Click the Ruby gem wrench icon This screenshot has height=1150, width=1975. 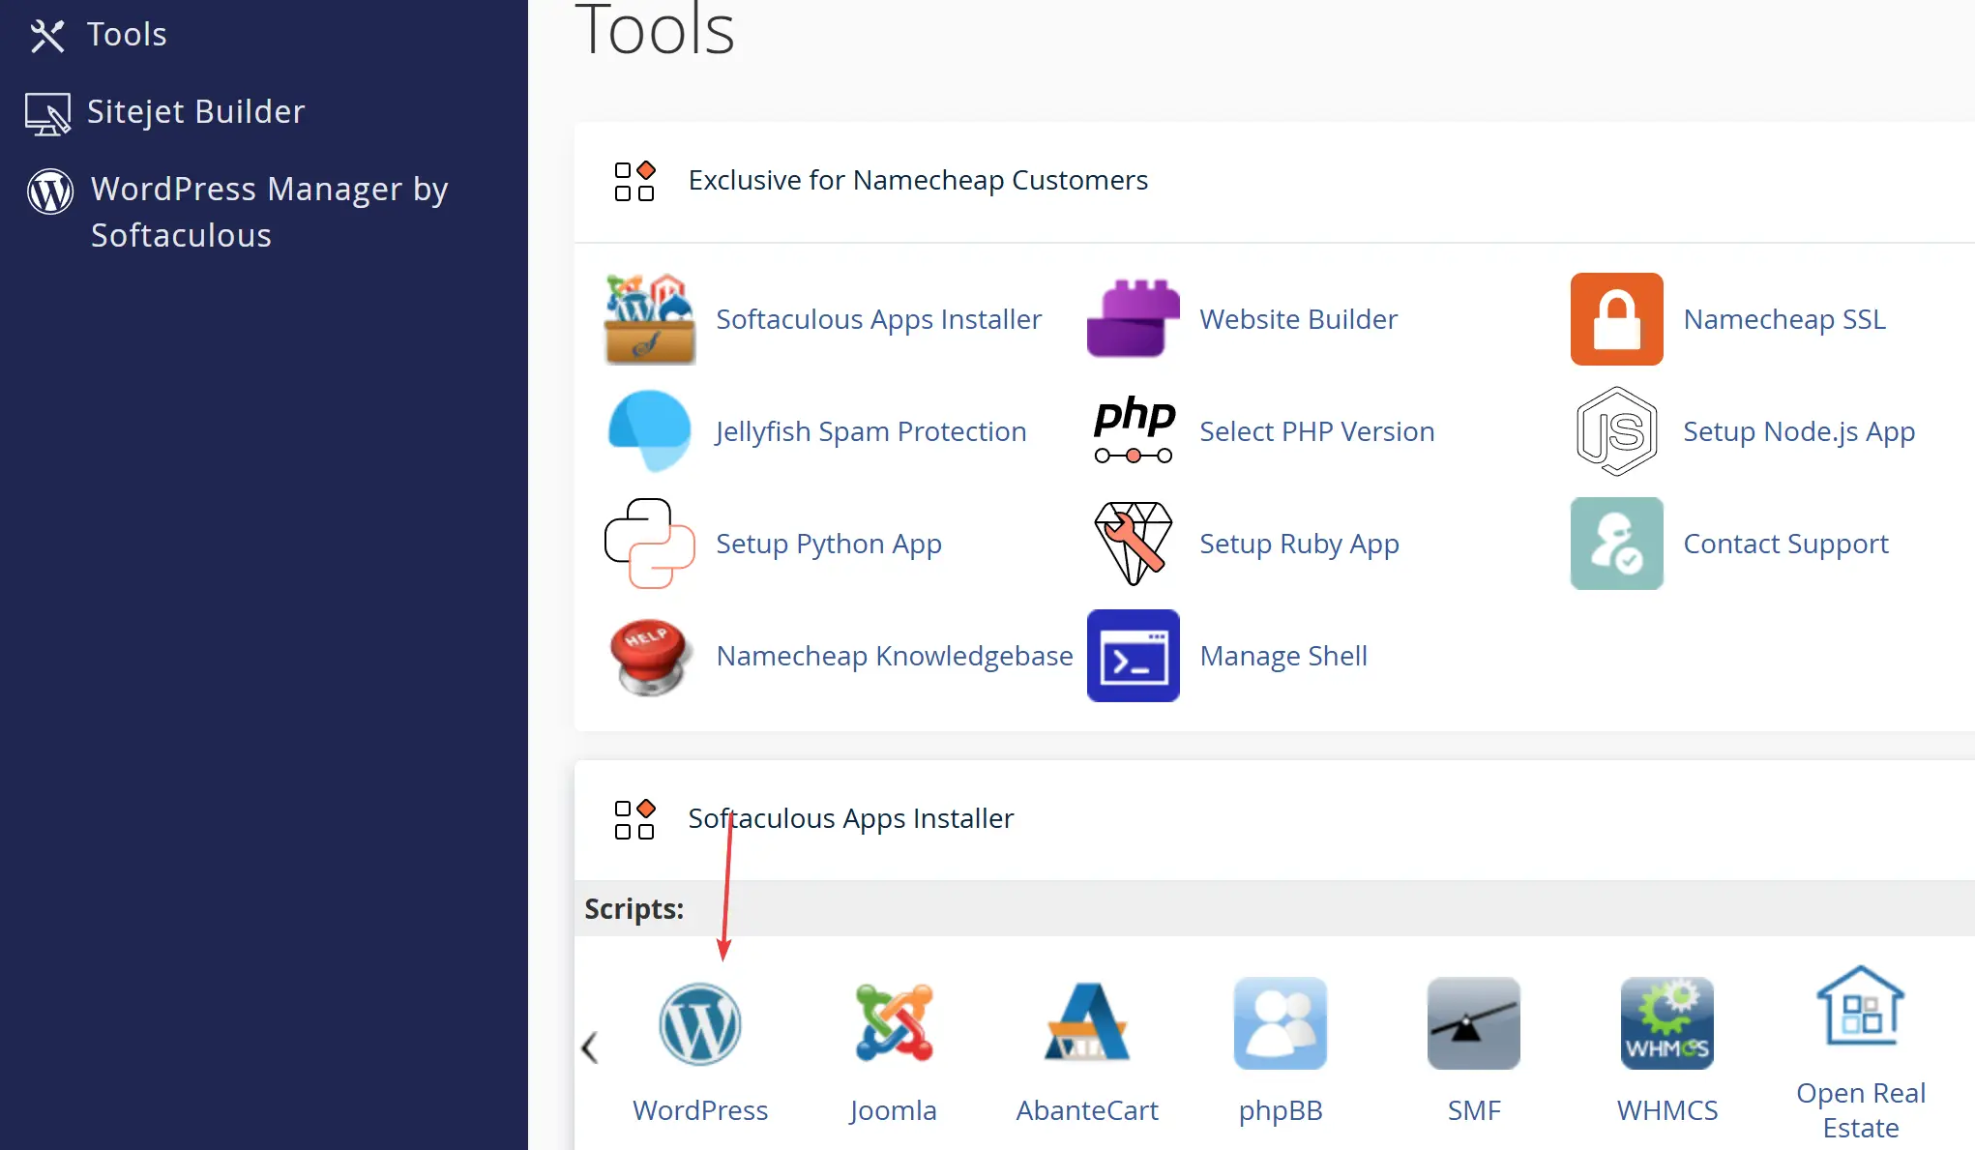(x=1134, y=544)
